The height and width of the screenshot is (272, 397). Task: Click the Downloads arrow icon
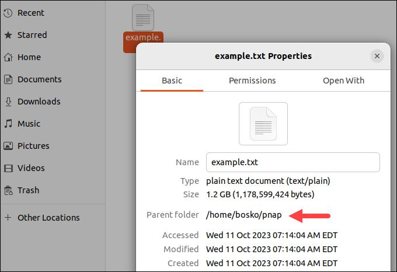pyautogui.click(x=8, y=102)
